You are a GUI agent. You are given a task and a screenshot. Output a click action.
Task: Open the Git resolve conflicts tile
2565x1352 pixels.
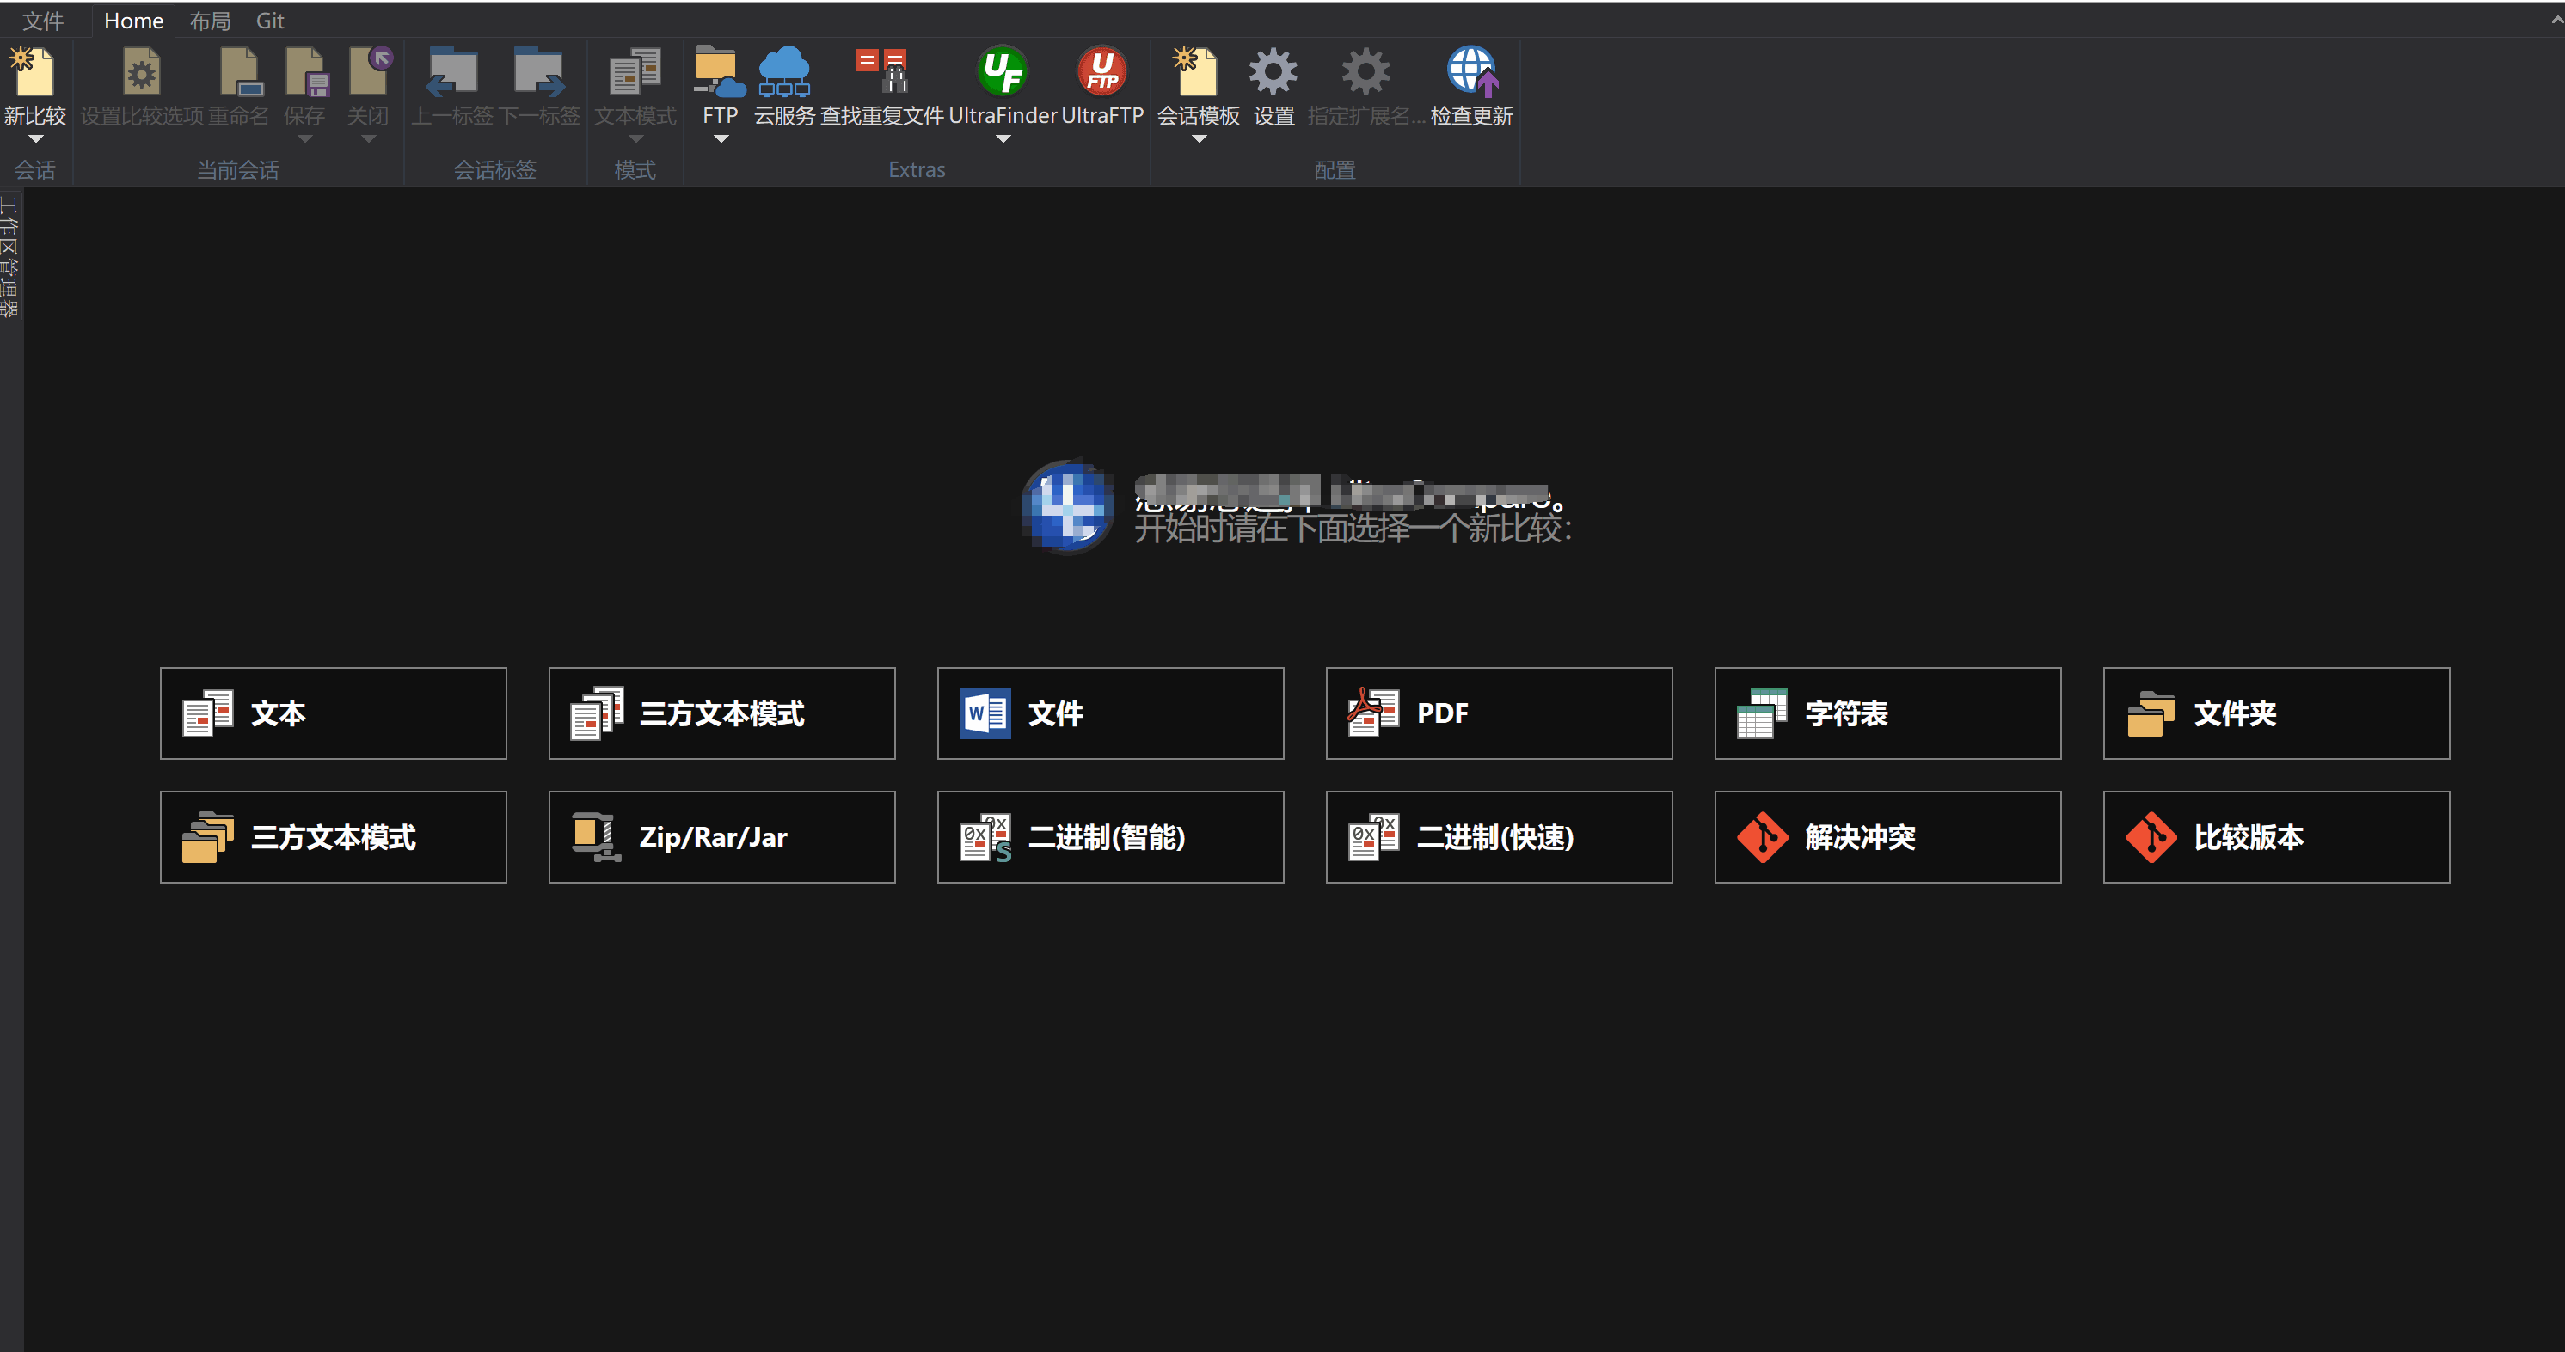1887,836
